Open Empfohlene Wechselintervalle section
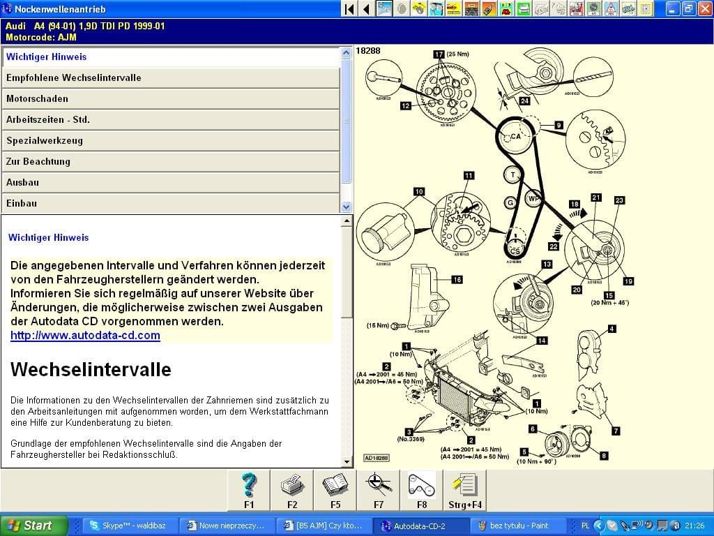Viewport: 714px width, 536px height. pyautogui.click(x=171, y=78)
